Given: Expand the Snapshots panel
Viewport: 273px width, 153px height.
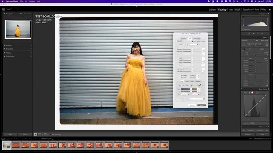Looking at the screenshot, I should pos(5,49).
